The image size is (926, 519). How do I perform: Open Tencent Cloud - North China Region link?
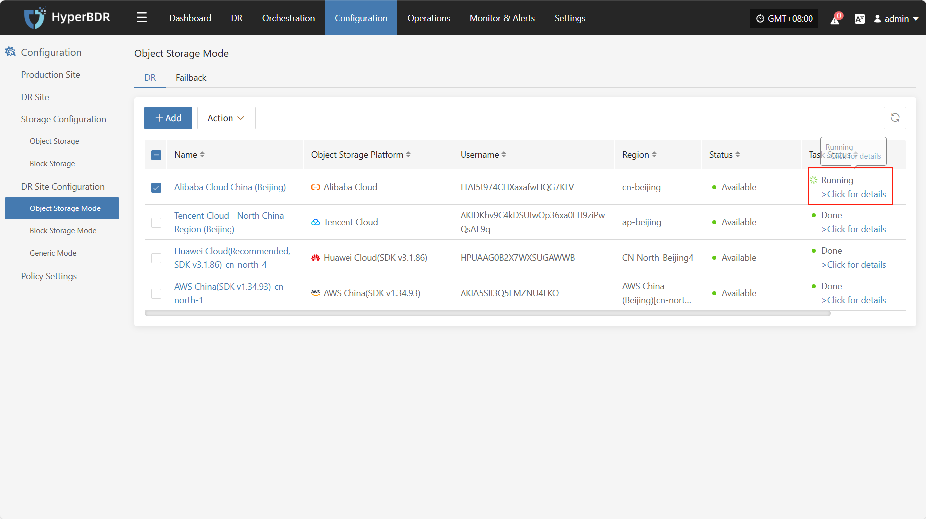[229, 222]
